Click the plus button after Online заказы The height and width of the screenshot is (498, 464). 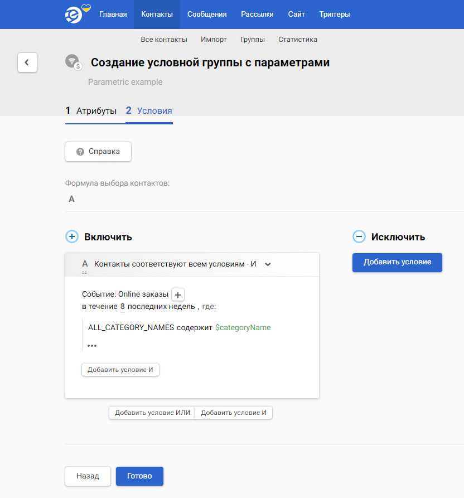pos(177,294)
